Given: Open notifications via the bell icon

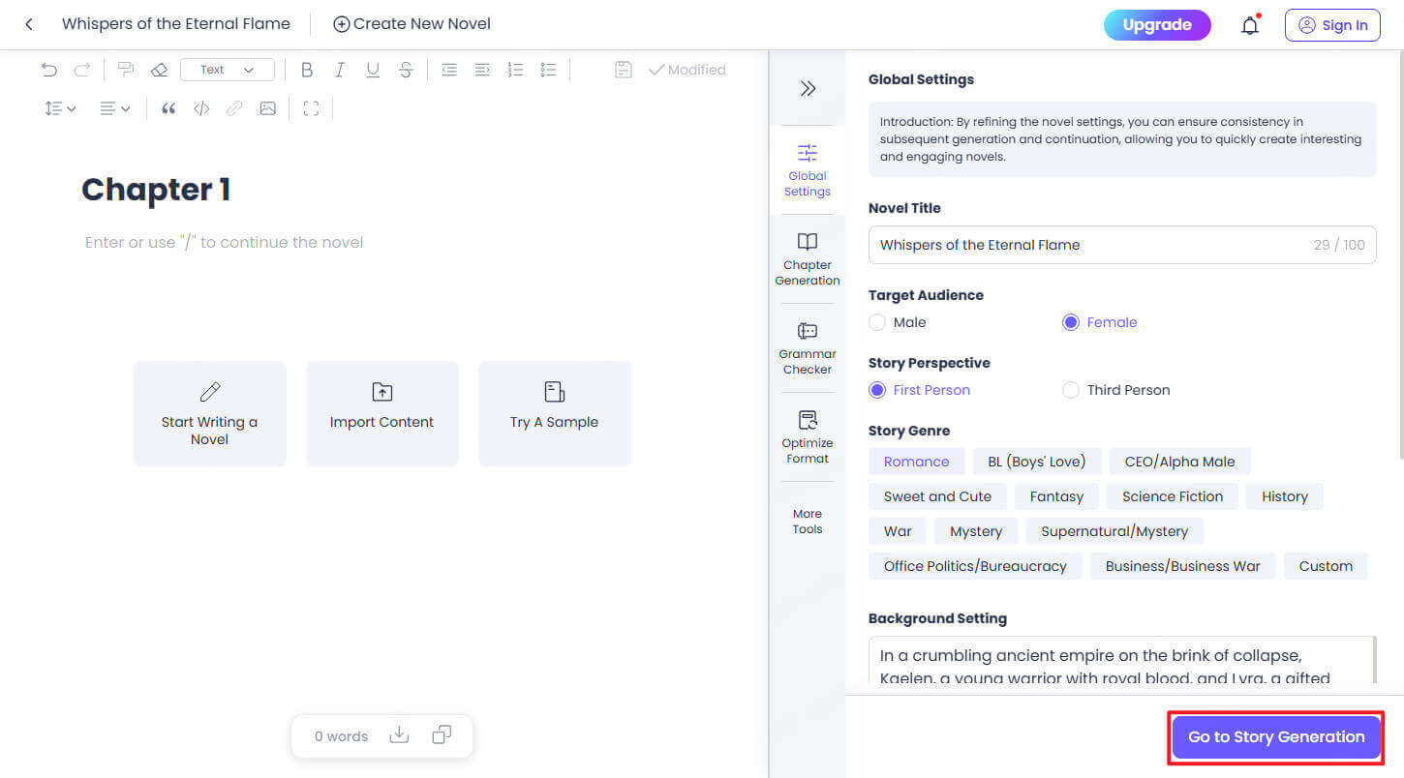Looking at the screenshot, I should tap(1250, 25).
